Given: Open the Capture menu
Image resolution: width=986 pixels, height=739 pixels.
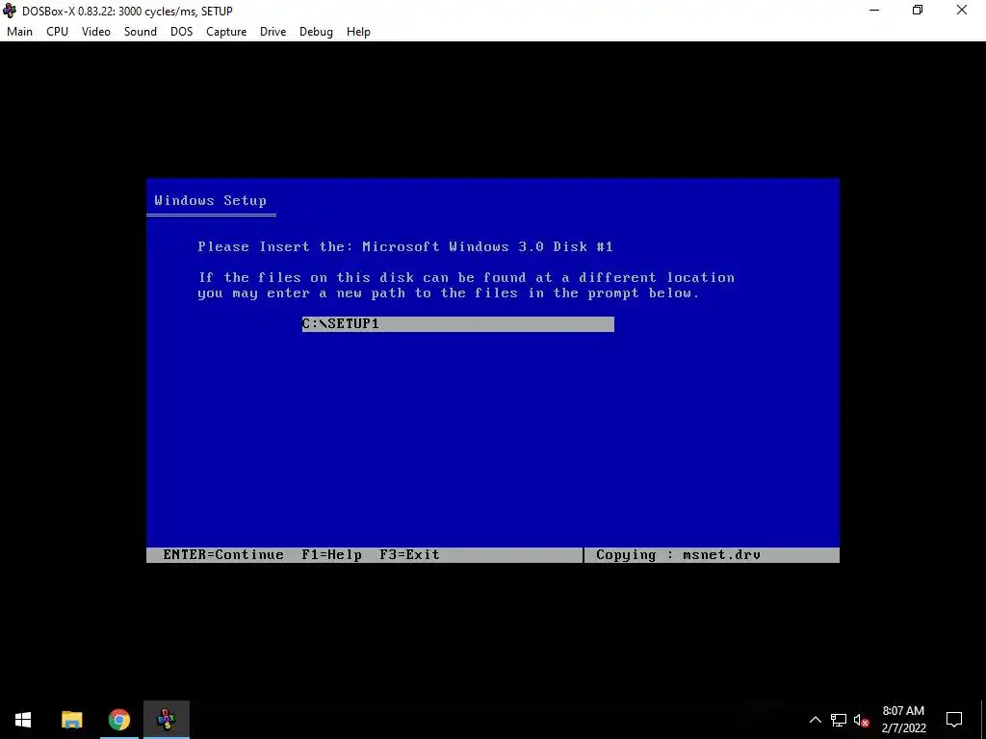Looking at the screenshot, I should (x=226, y=32).
